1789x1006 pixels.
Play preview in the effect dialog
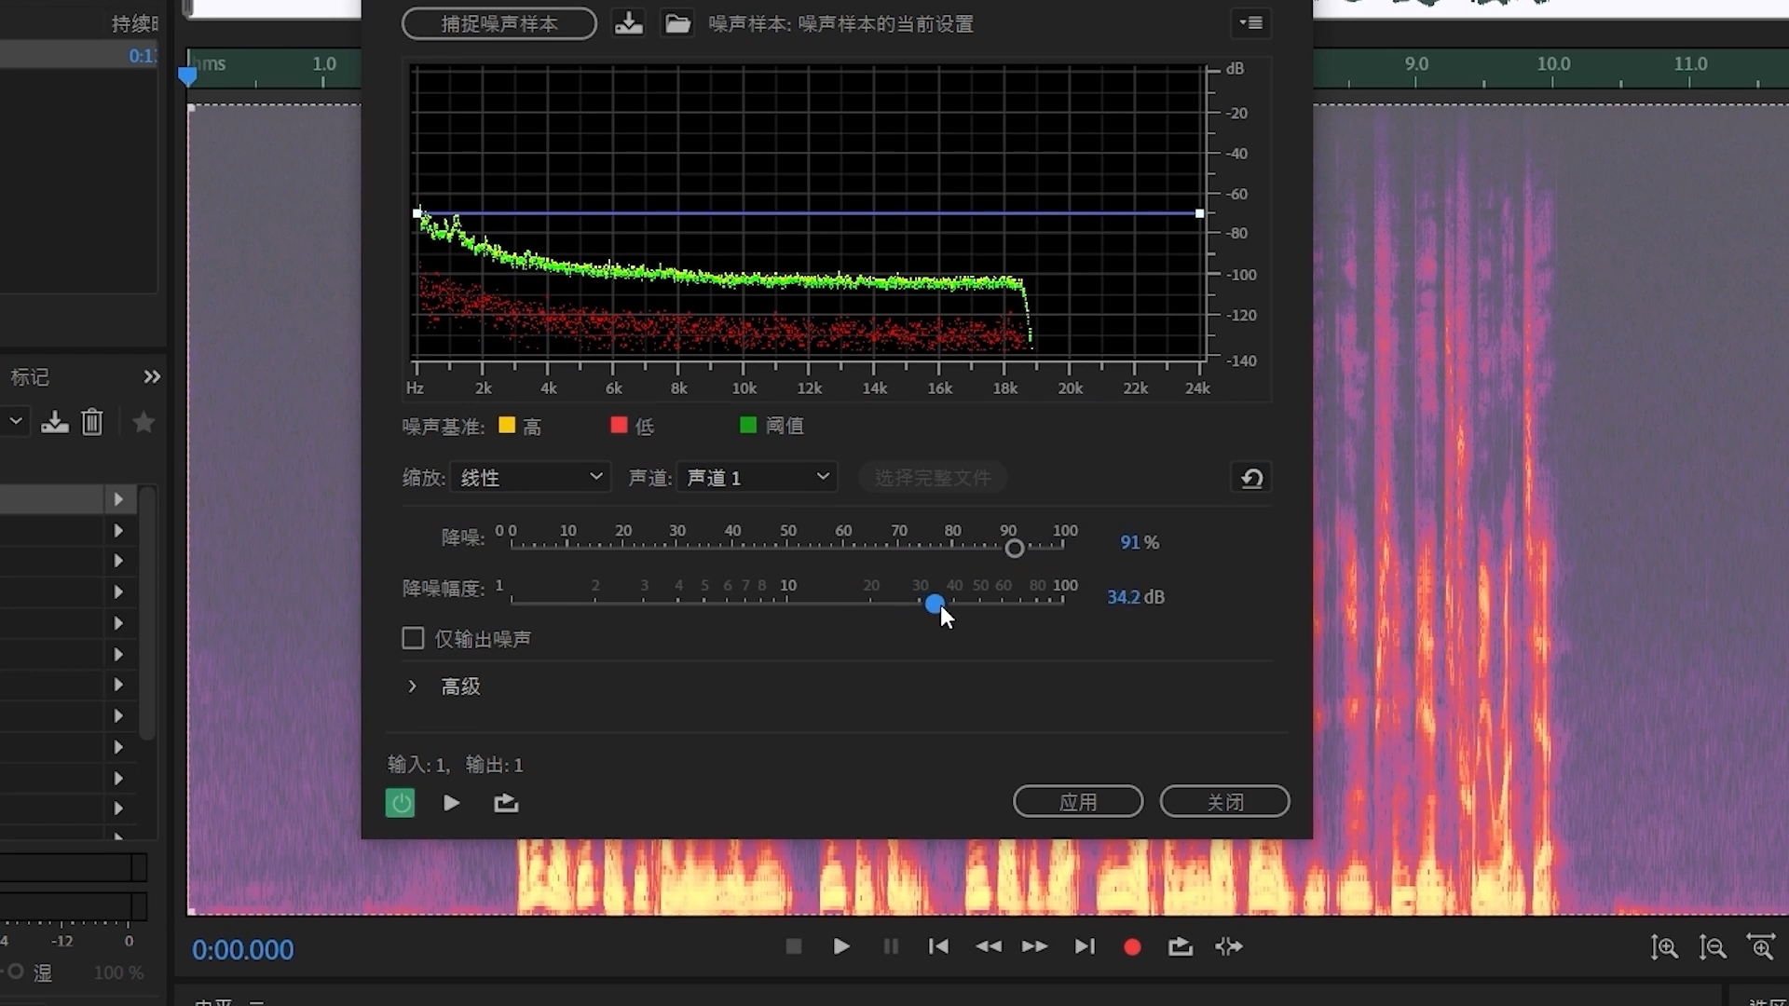pos(452,803)
